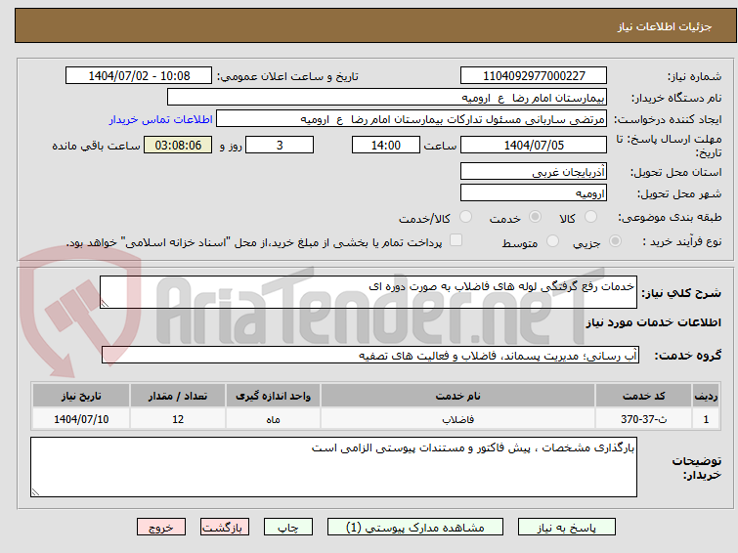Click the deadline time 14:00 field
Viewport: 738px width, 553px height.
click(x=386, y=145)
